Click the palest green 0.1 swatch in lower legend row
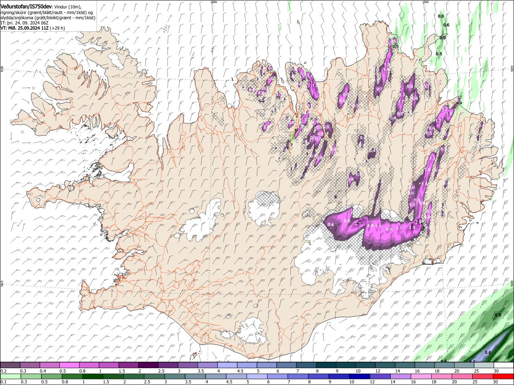This screenshot has width=514, height=385. point(11,377)
